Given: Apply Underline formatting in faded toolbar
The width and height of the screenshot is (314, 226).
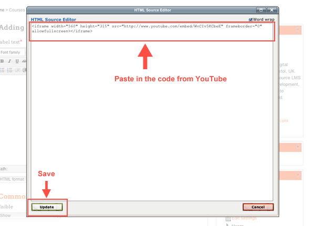Looking at the screenshot, I should (x=17, y=61).
